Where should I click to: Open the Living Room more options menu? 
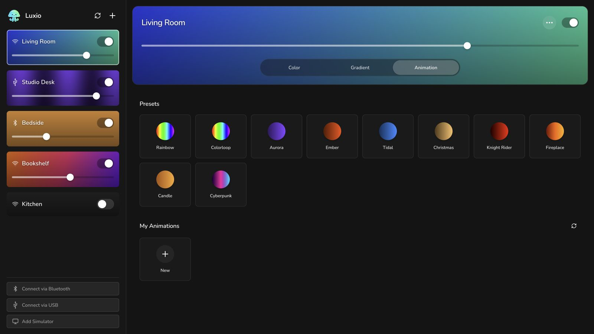549,23
